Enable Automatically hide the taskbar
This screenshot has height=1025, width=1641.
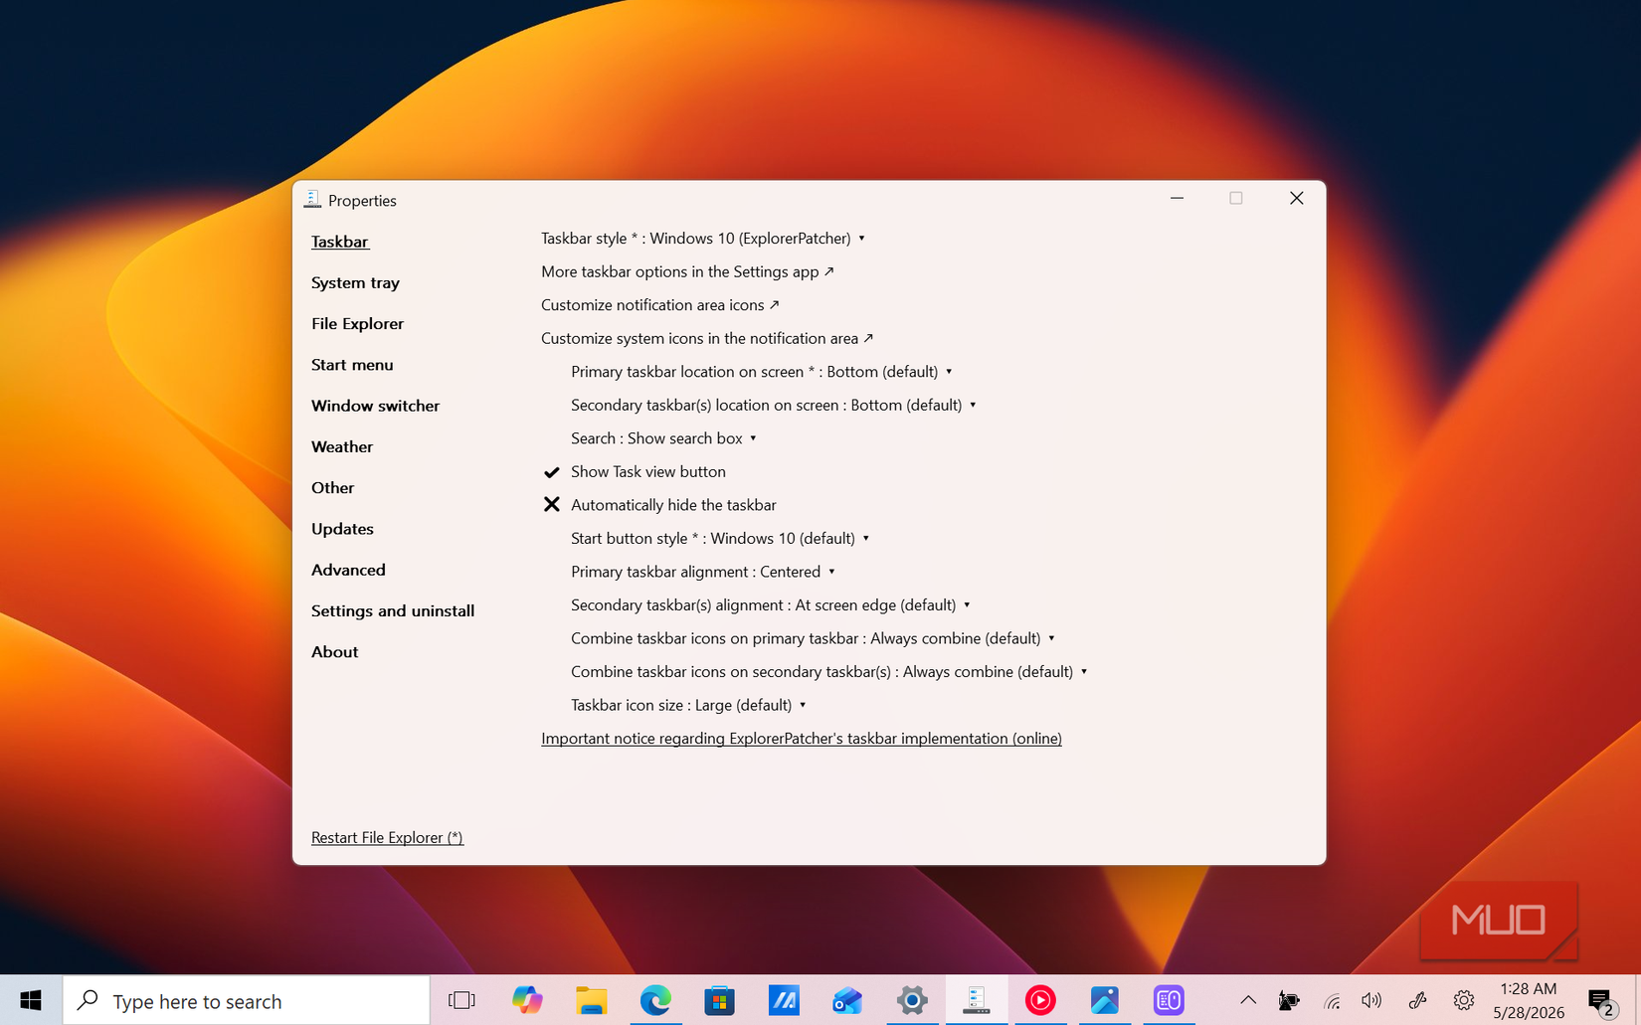point(658,505)
